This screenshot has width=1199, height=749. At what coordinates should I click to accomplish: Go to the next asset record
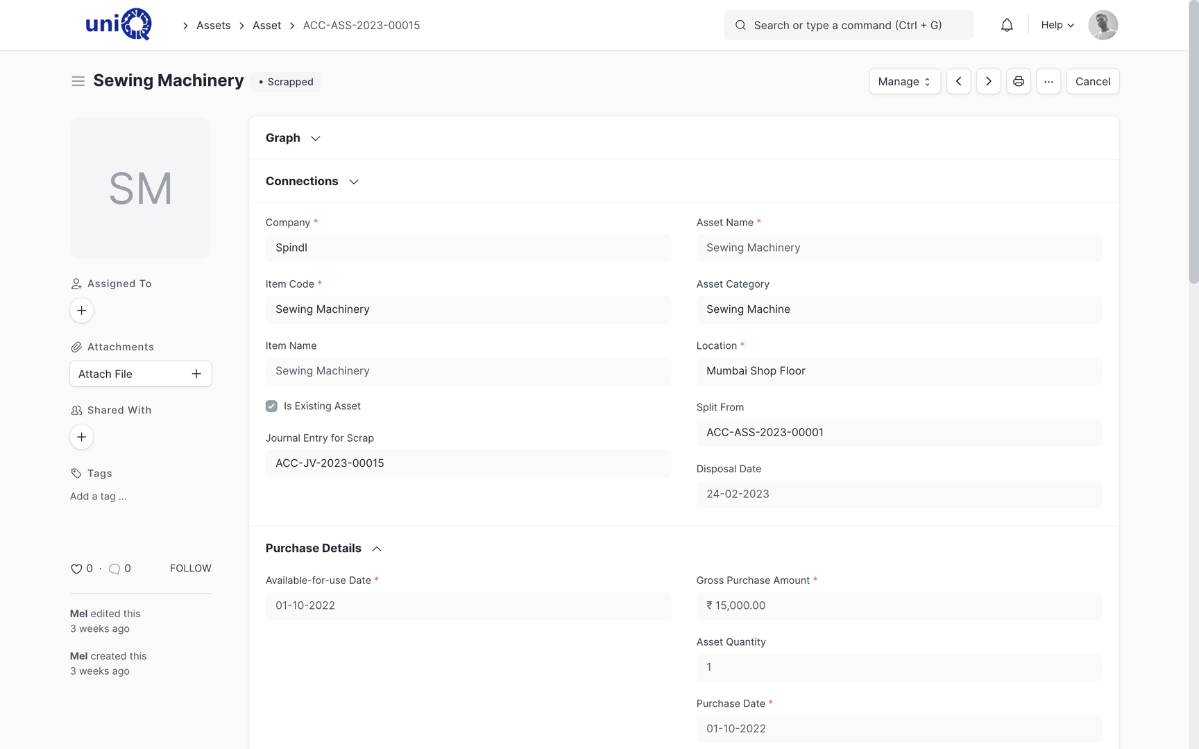coord(989,81)
